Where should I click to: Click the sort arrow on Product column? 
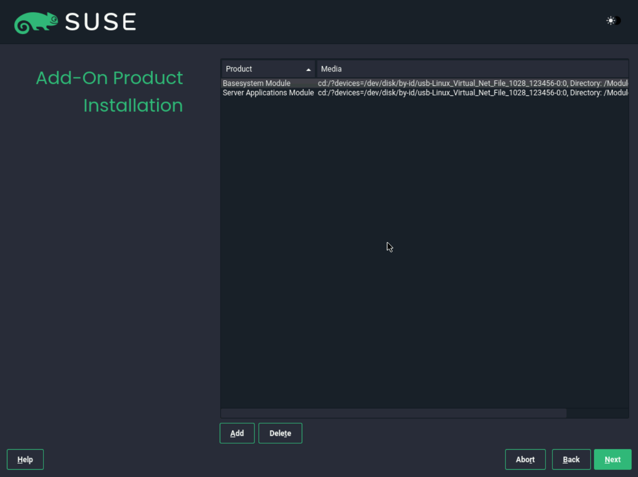(x=308, y=69)
